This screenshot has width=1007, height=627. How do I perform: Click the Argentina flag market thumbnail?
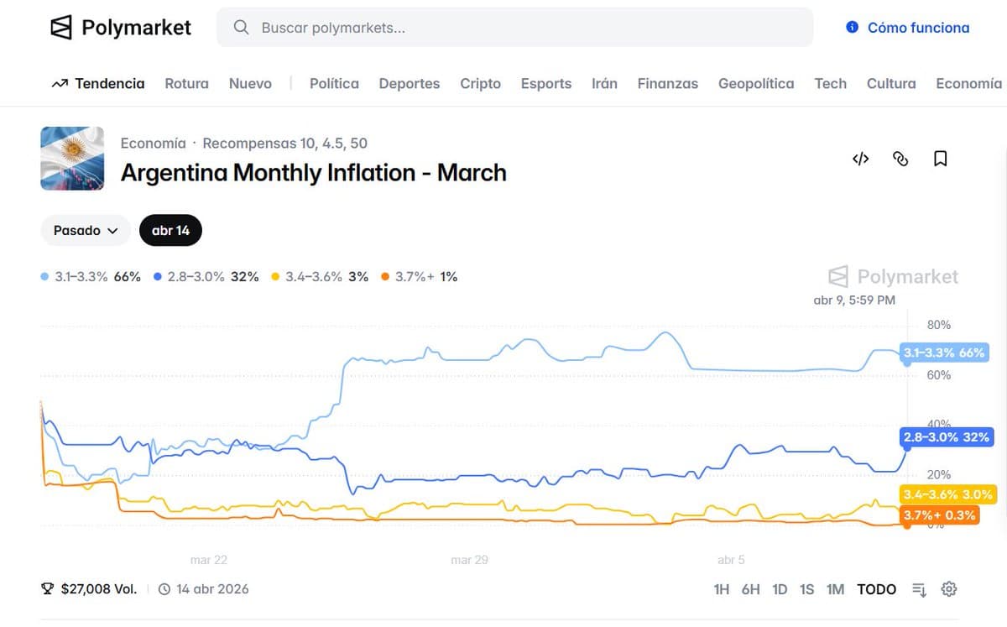point(72,159)
